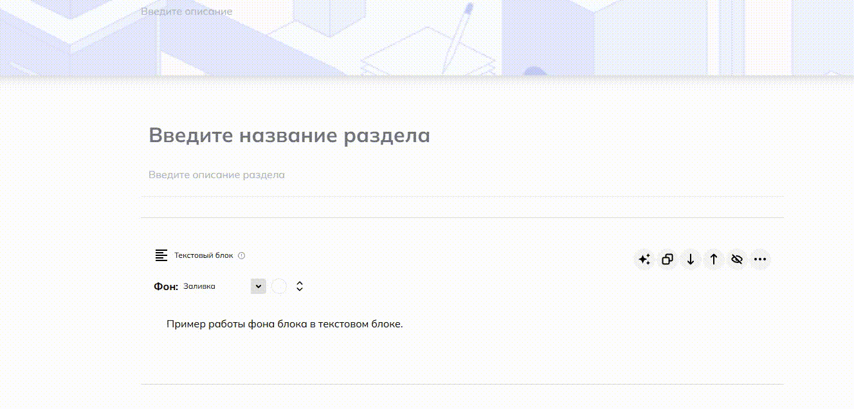Screen dimensions: 854x409
Task: Move the text block up
Action: [x=714, y=260]
